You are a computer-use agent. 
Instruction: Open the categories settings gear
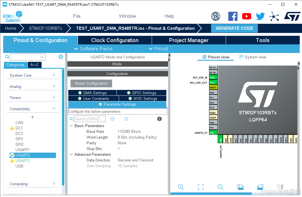[x=61, y=57]
